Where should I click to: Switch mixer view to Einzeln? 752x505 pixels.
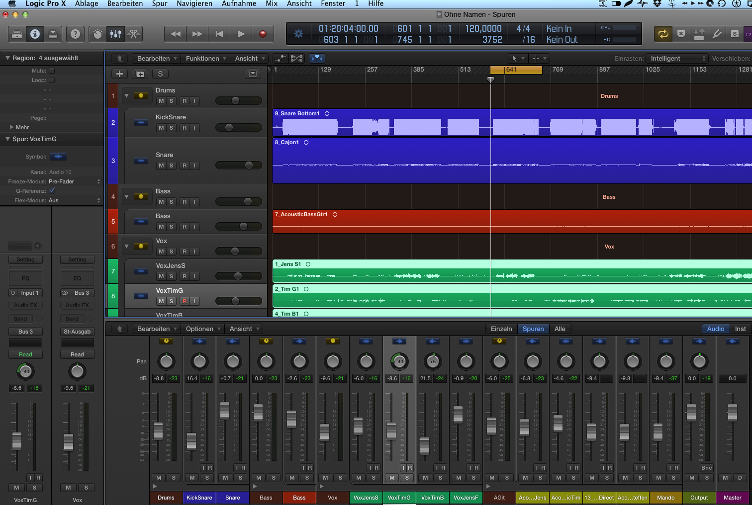[x=501, y=329]
